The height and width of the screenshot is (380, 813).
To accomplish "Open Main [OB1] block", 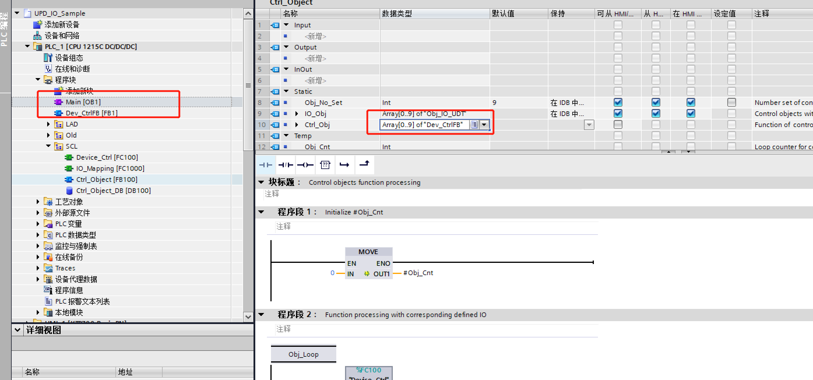I will point(83,102).
